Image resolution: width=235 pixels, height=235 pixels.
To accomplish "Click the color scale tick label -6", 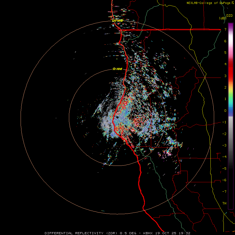I will click(224, 180).
